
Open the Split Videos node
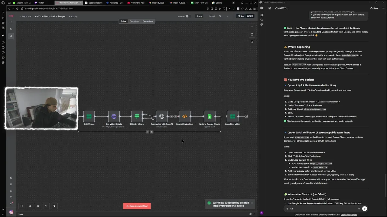coord(89,116)
